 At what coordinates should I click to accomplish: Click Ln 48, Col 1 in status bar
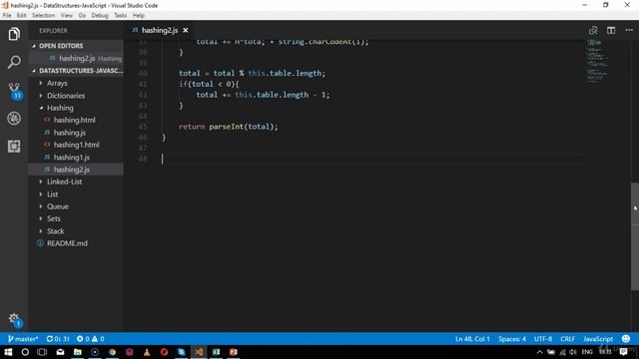pyautogui.click(x=472, y=339)
